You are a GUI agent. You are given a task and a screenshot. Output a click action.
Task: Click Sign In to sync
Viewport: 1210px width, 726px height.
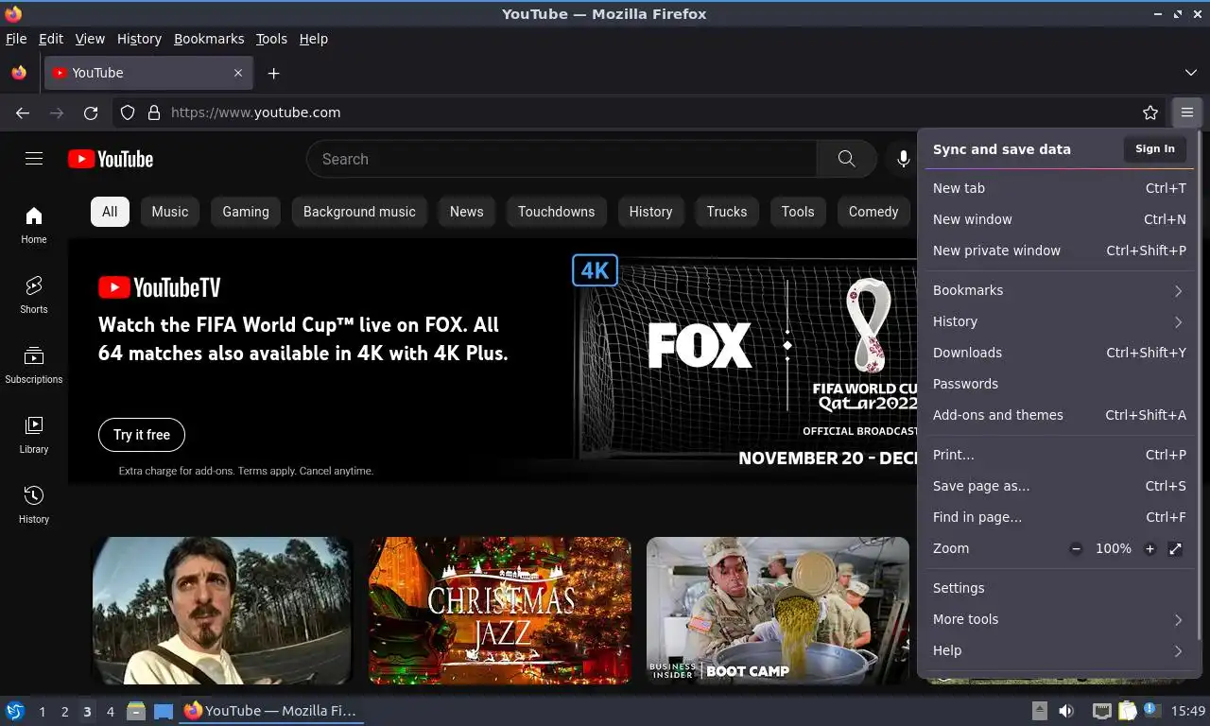tap(1155, 148)
